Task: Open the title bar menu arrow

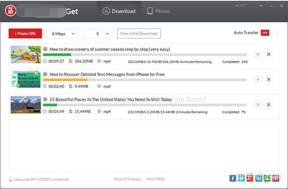Action: 261,6
